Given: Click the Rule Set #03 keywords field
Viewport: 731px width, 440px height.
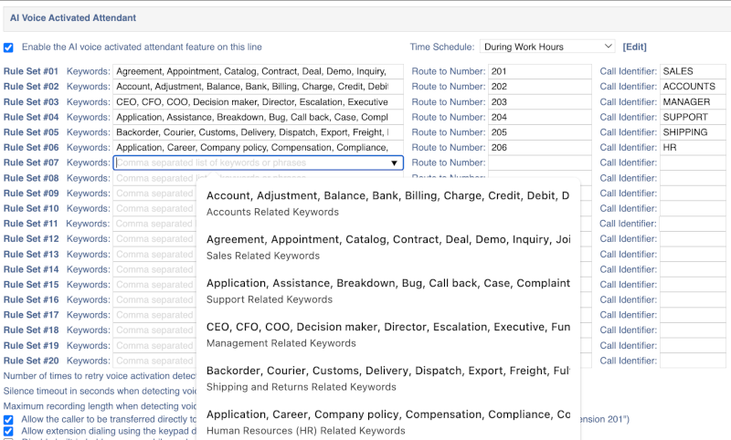Looking at the screenshot, I should pyautogui.click(x=258, y=102).
